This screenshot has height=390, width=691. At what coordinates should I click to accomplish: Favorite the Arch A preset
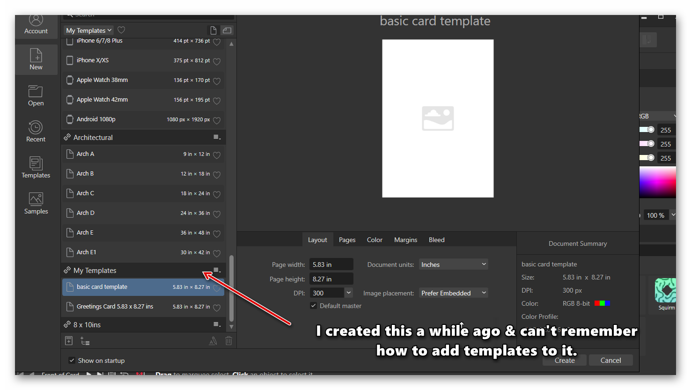coord(217,155)
